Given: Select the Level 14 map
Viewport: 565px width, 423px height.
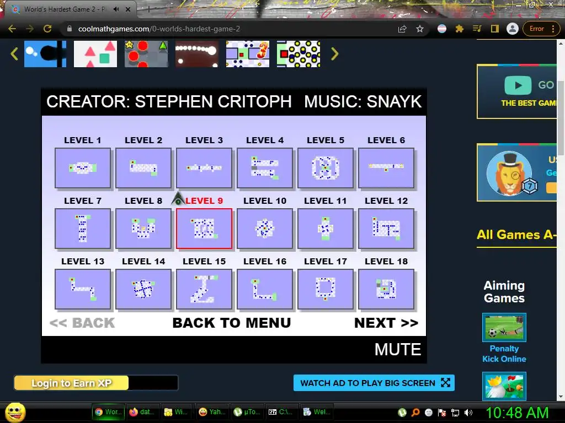Looking at the screenshot, I should pos(143,289).
